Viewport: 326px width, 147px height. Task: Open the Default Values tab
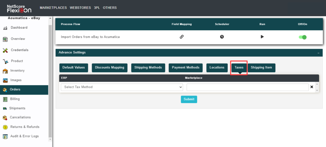click(x=74, y=67)
